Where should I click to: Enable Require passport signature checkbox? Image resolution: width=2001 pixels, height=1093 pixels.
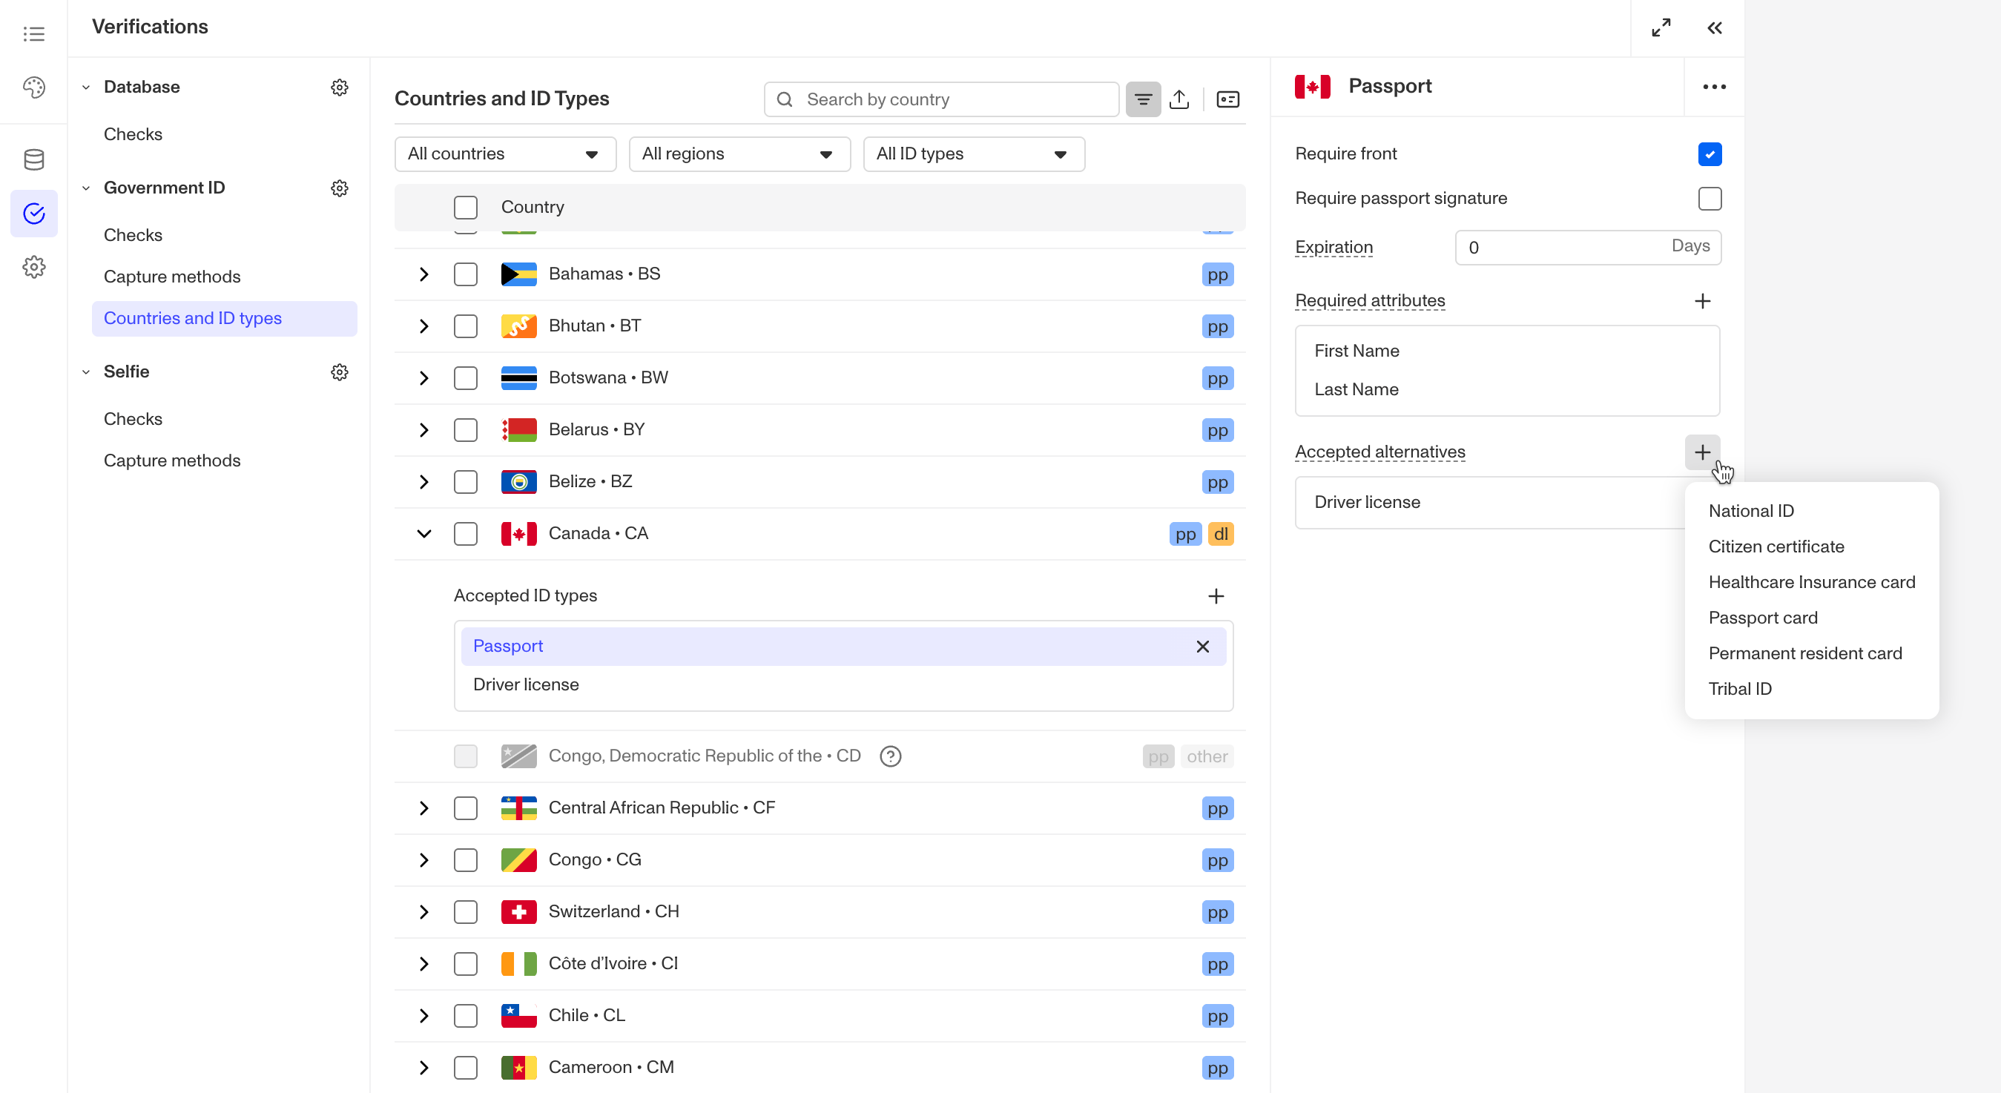[1709, 199]
